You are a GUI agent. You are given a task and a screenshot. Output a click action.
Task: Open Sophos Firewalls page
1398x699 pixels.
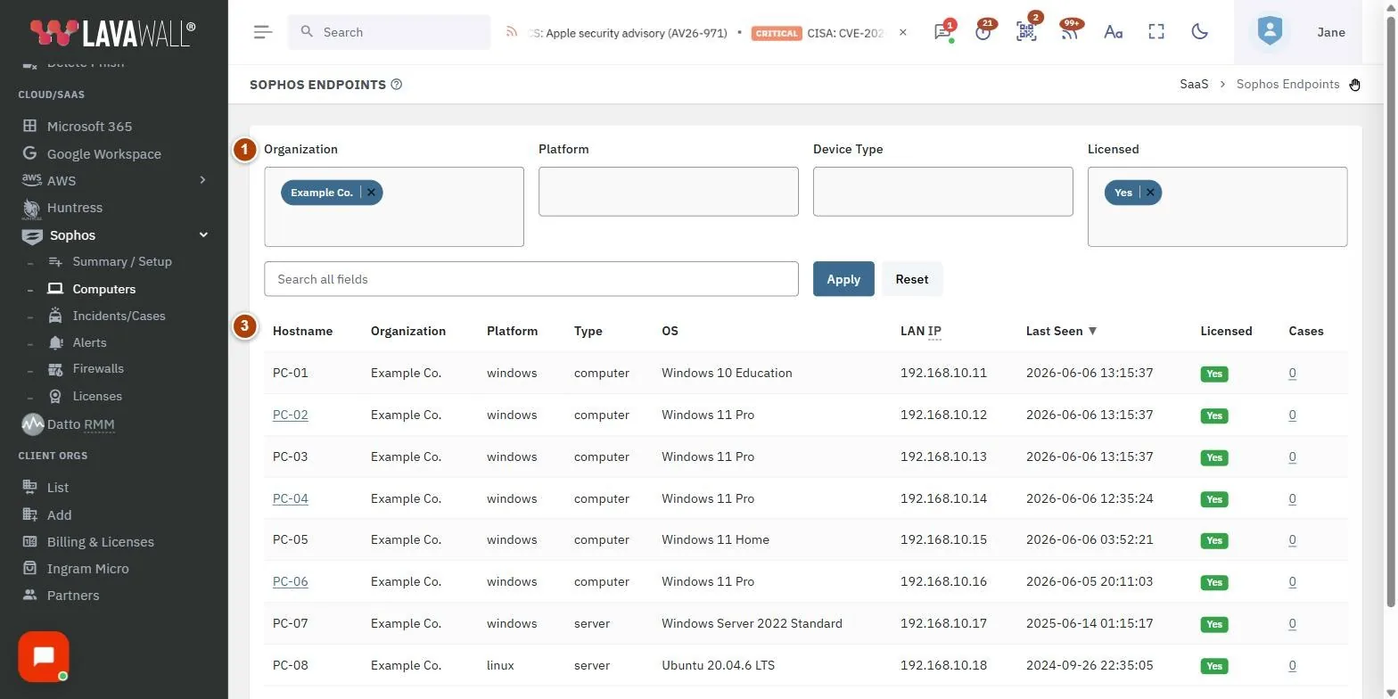pyautogui.click(x=98, y=369)
